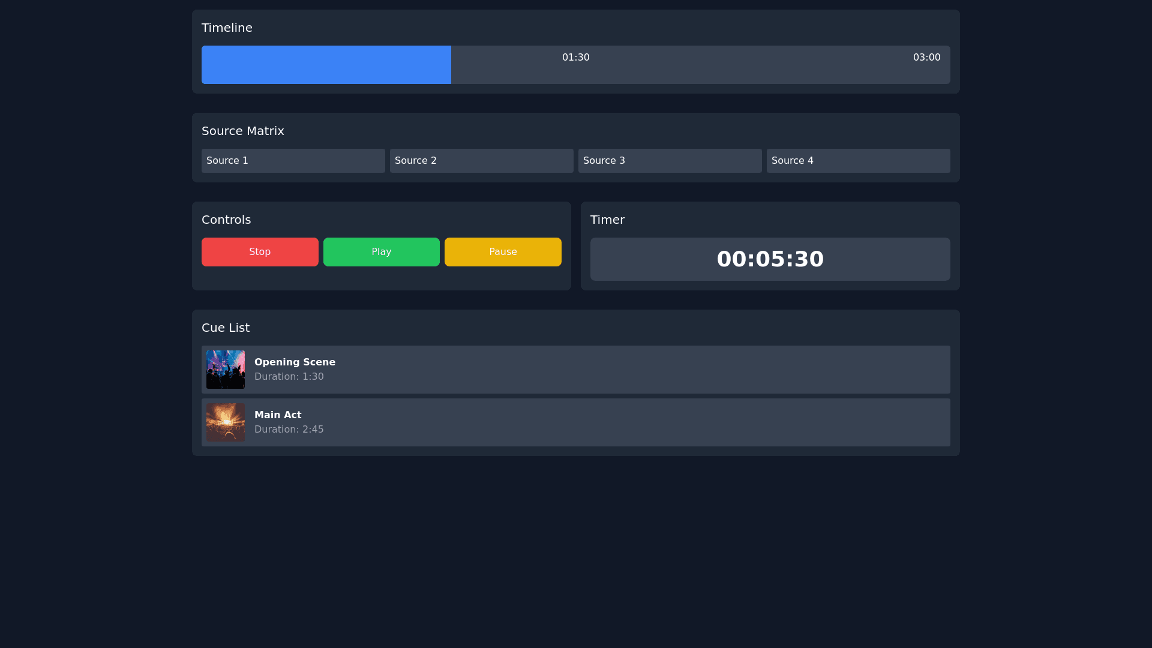Click the blue filled timeline progress segment
This screenshot has width=1152, height=648.
coord(326,65)
